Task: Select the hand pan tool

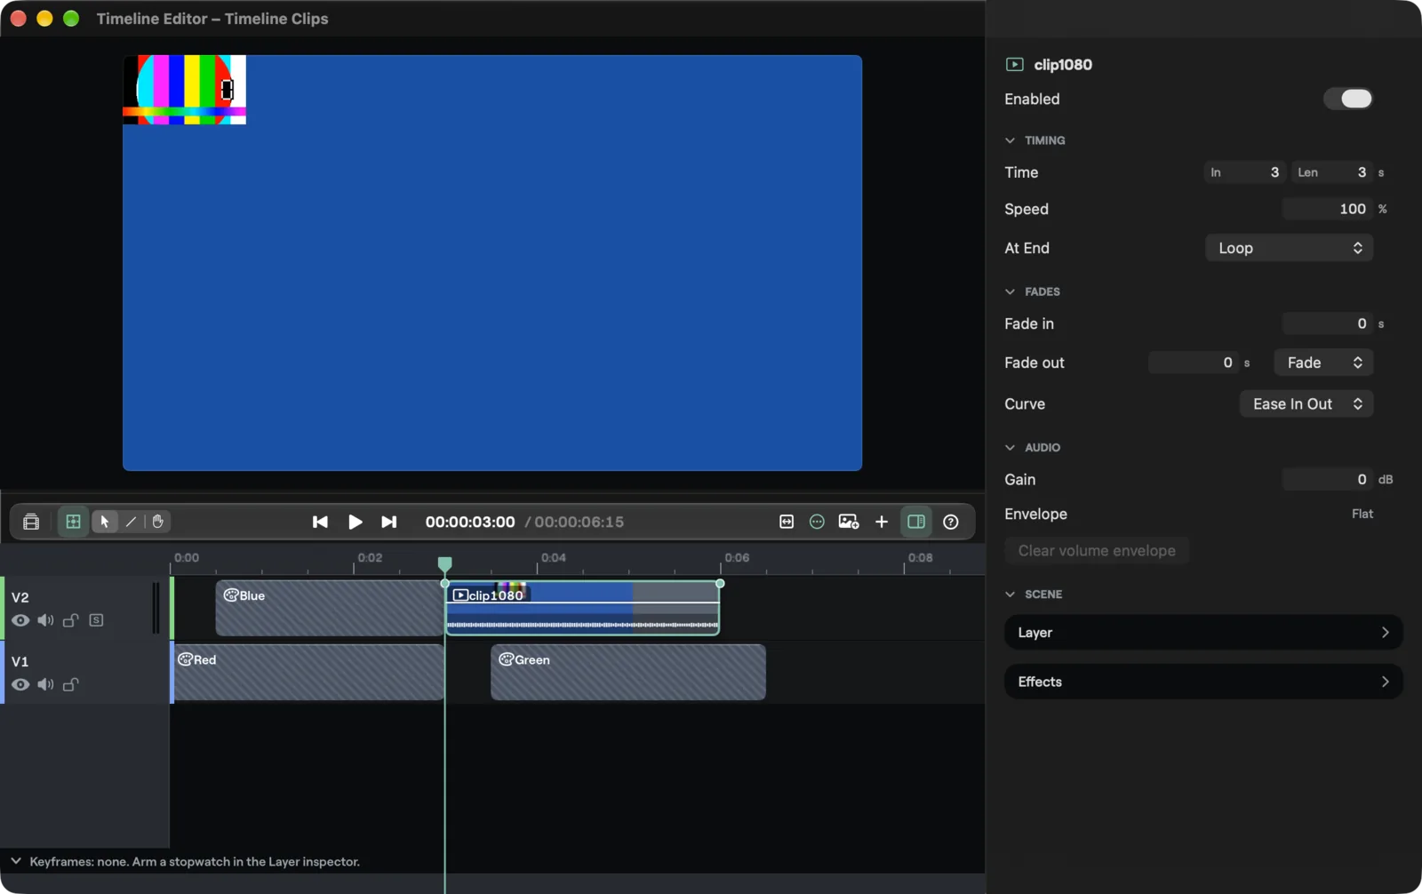Action: click(x=158, y=522)
